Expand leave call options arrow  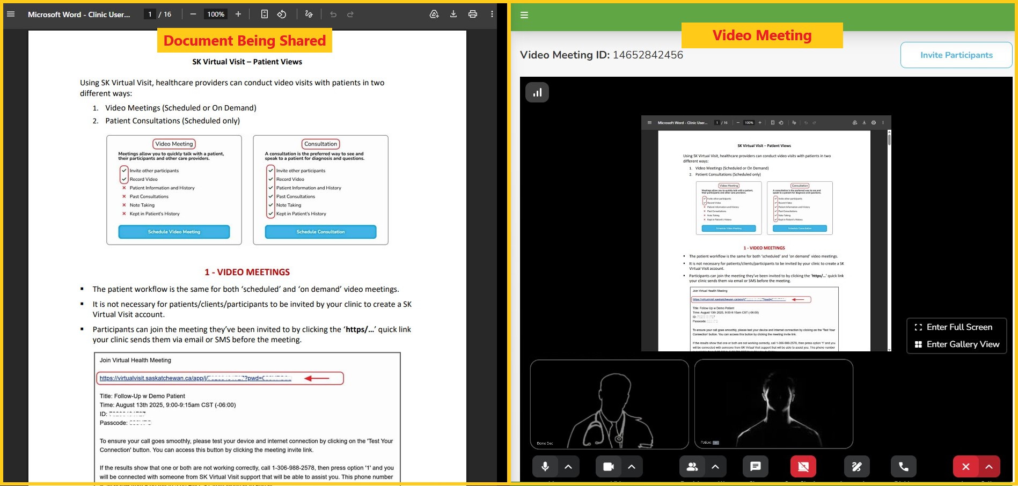click(x=989, y=467)
